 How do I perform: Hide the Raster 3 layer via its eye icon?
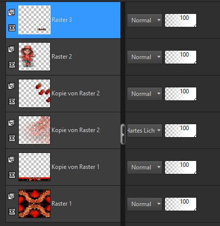(12, 28)
